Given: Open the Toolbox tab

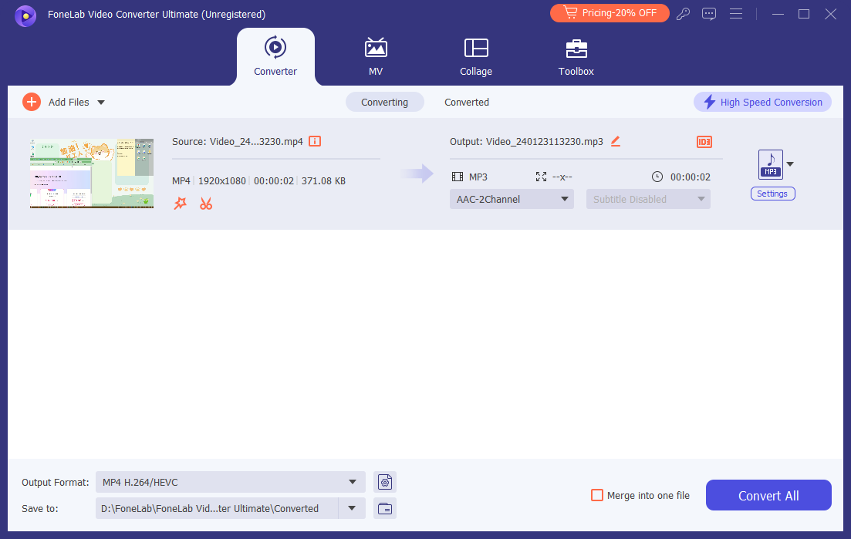Looking at the screenshot, I should (x=576, y=57).
